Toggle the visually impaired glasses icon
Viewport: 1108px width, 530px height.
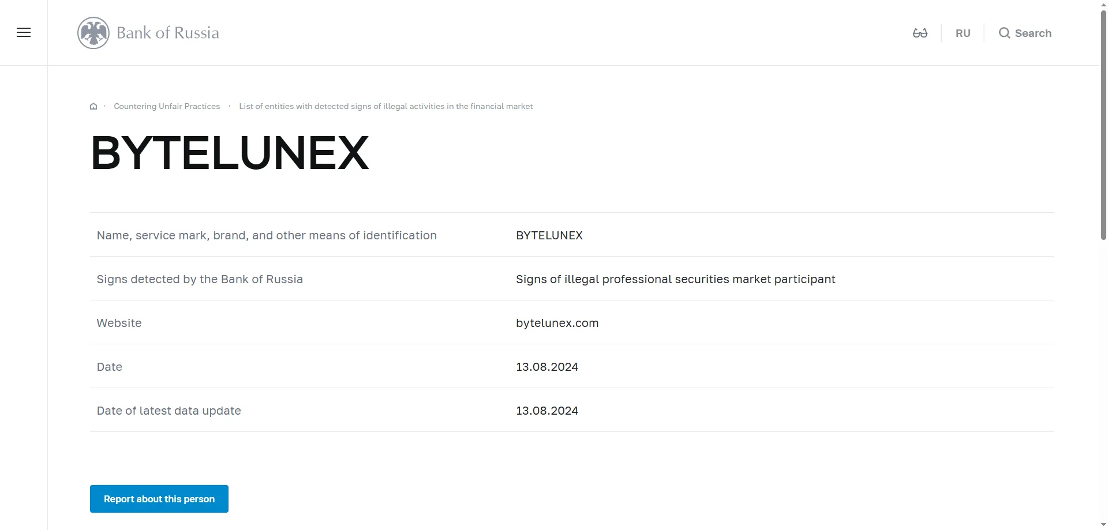[920, 33]
